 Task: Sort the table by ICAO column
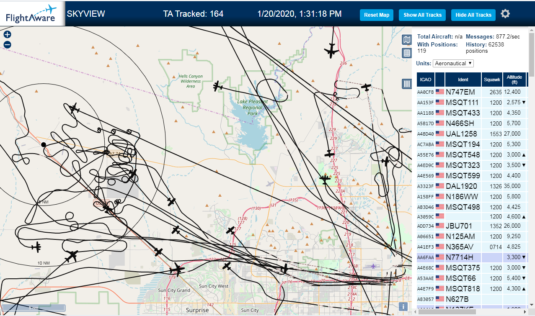(x=425, y=79)
